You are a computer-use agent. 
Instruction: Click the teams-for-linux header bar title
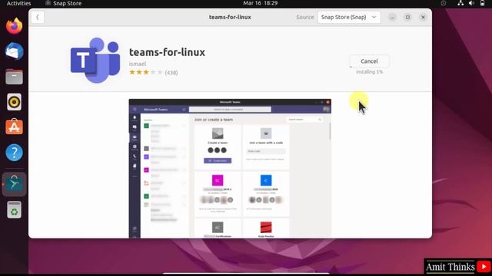click(x=230, y=17)
